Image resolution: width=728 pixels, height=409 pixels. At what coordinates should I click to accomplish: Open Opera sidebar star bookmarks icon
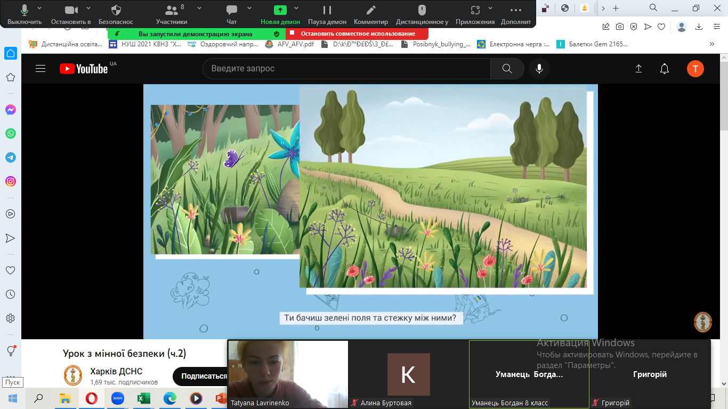(x=11, y=78)
